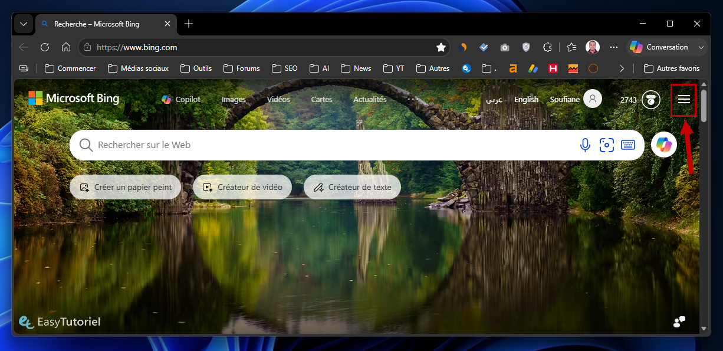
Task: Go to the Actualités tab
Action: pyautogui.click(x=370, y=100)
